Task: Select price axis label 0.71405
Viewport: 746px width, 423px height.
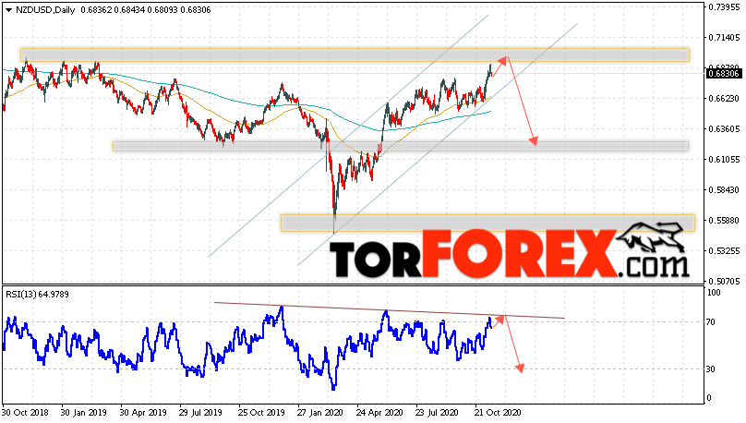Action: 724,38
